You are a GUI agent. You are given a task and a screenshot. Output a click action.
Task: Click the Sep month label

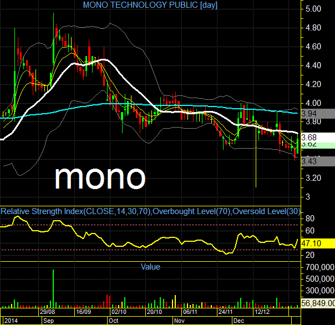[x=48, y=321]
